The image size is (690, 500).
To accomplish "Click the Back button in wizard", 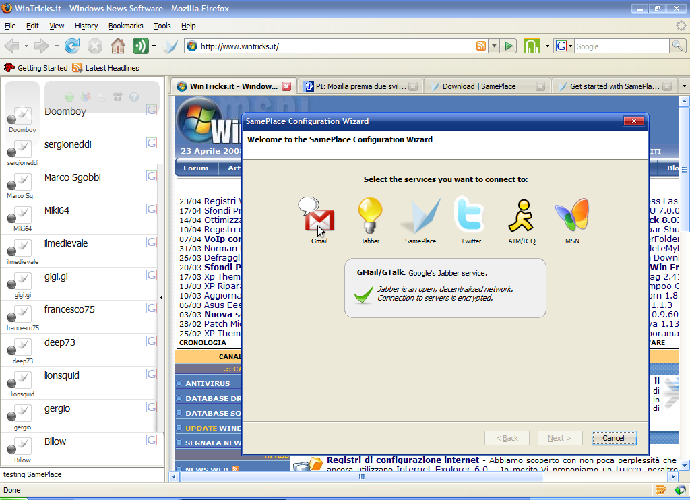I will click(507, 438).
